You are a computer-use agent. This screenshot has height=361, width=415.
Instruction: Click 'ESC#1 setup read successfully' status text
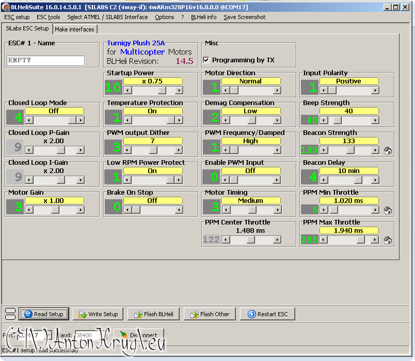click(40, 350)
